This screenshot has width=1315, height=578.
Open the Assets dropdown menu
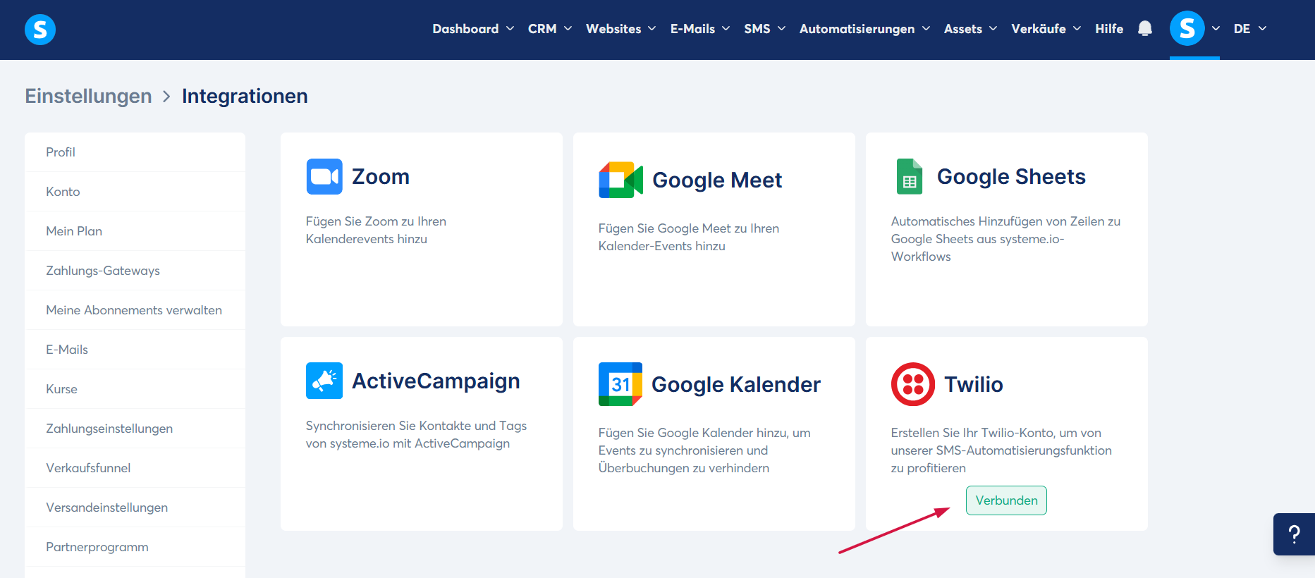971,29
